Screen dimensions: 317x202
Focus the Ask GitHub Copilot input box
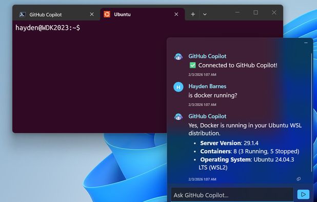tap(232, 195)
